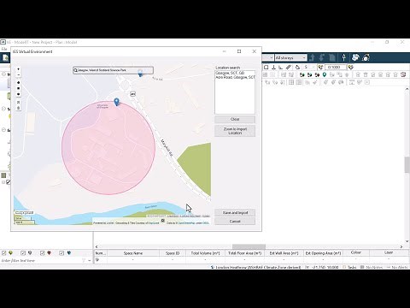The height and width of the screenshot is (308, 410).
Task: Click the Total Volume column header
Action: (205, 253)
